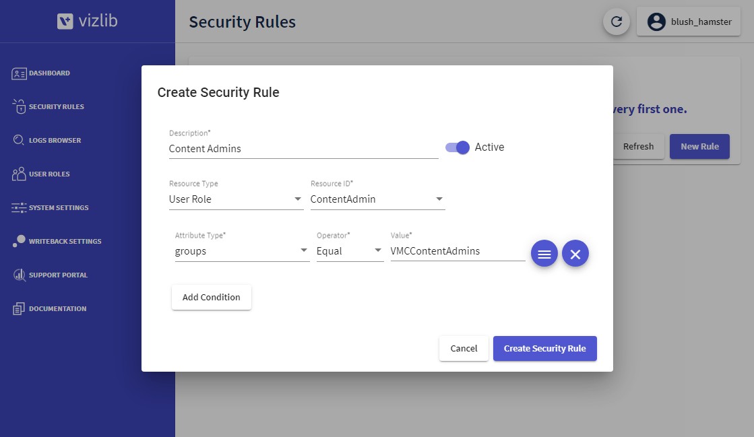Click the Add Condition button
This screenshot has width=754, height=437.
coord(211,297)
